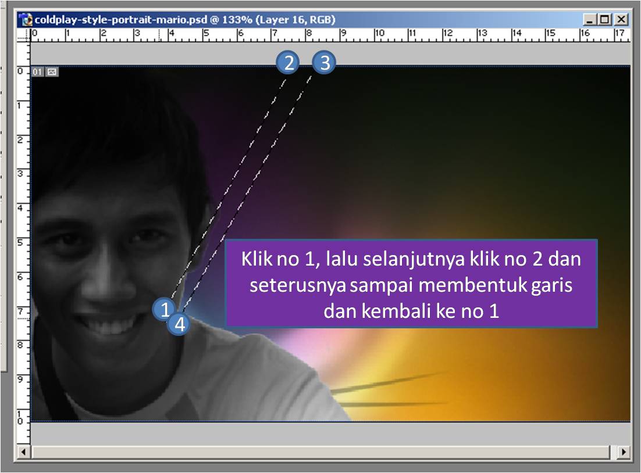Minimize the document window
This screenshot has height=473, width=641.
click(x=591, y=20)
